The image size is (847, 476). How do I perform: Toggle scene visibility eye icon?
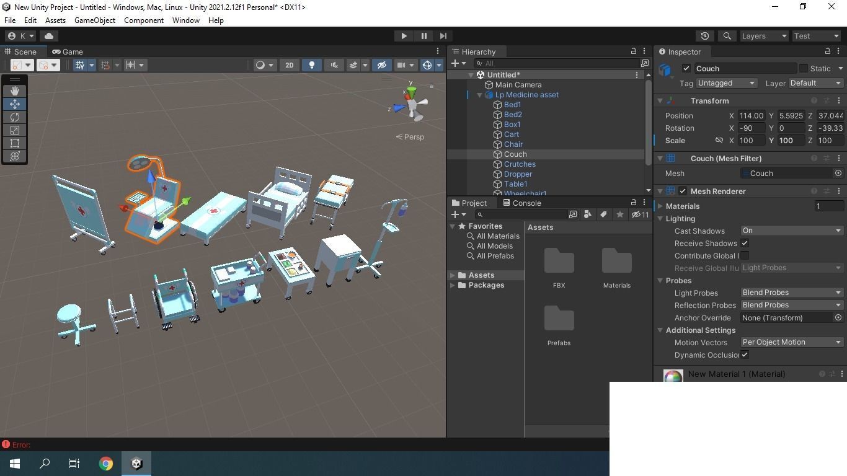point(382,65)
